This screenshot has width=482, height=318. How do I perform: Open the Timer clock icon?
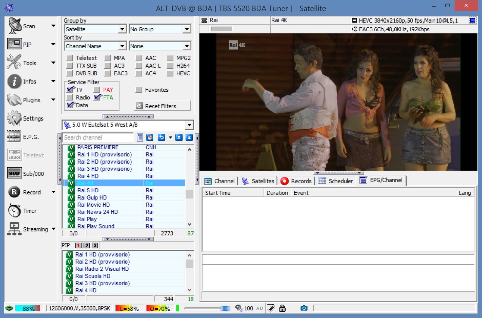coord(14,210)
